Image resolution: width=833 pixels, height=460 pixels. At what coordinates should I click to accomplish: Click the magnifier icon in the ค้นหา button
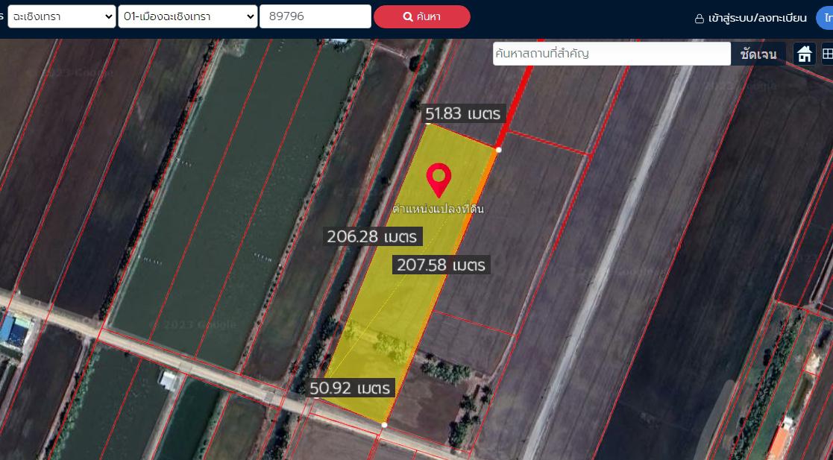[408, 17]
